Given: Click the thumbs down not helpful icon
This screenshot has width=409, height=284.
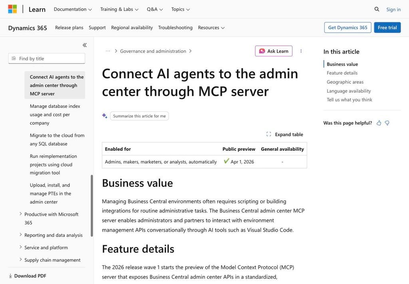Looking at the screenshot, I should pyautogui.click(x=387, y=123).
